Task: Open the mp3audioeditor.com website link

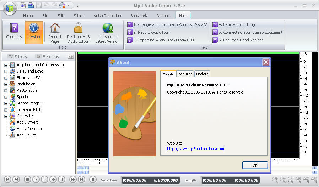Action: pos(195,149)
